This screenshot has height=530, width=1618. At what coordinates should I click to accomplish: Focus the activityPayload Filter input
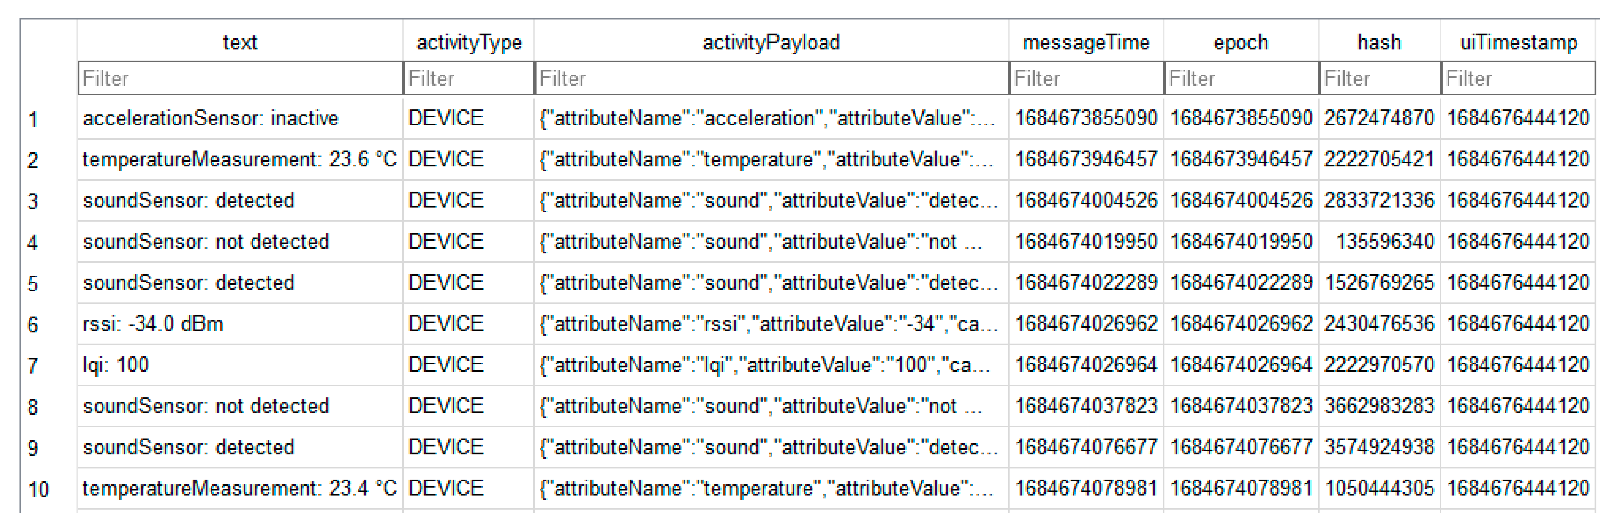pos(771,79)
